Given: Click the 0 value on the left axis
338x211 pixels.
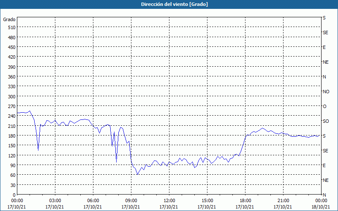Looking at the screenshot, I should click(14, 195).
